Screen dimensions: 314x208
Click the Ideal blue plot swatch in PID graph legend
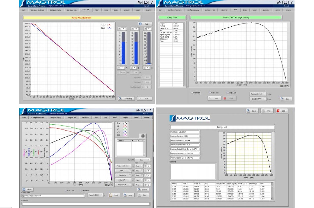point(109,28)
